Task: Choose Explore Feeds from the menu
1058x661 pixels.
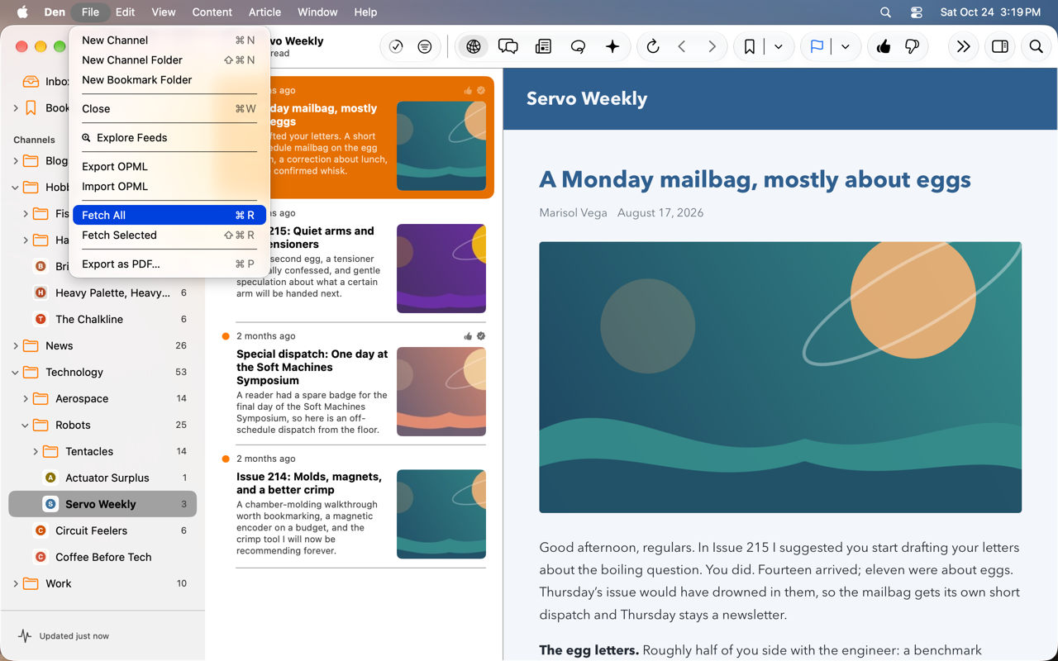Action: coord(169,137)
